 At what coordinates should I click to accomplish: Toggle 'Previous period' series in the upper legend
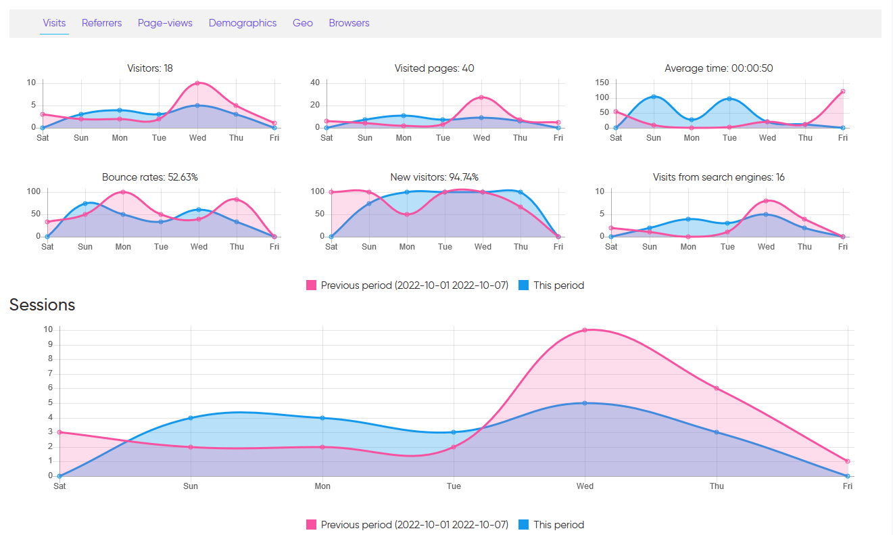point(414,285)
